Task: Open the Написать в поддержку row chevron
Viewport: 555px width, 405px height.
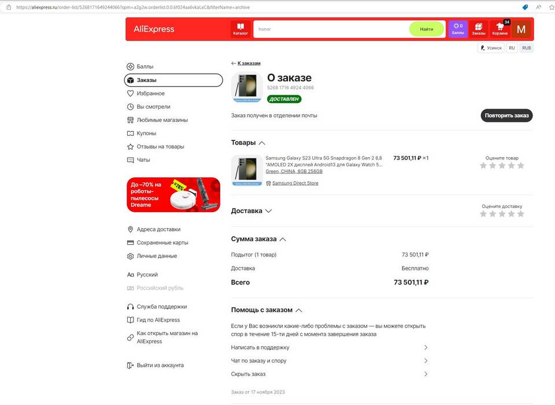Action: click(426, 347)
